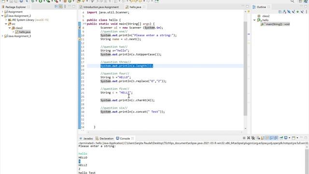Toggle Pin Console button
Image resolution: width=309 pixels, height=174 pixels.
click(x=281, y=138)
